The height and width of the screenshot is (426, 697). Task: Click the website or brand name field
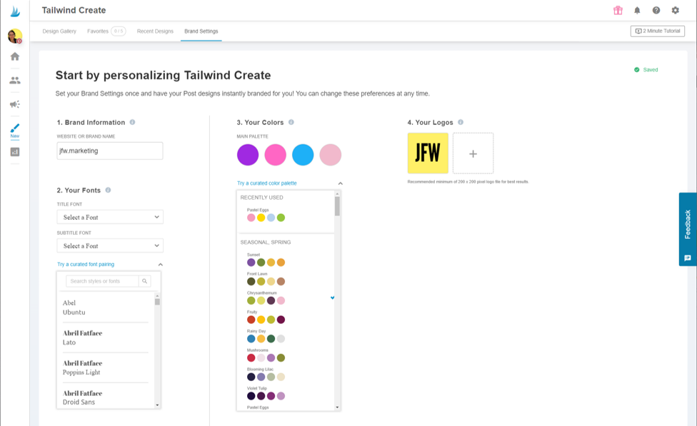pos(110,151)
